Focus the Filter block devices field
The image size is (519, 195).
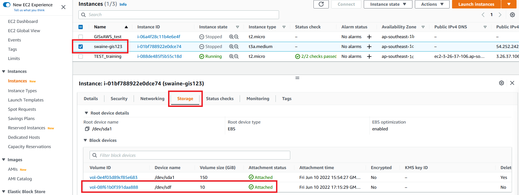click(190, 155)
